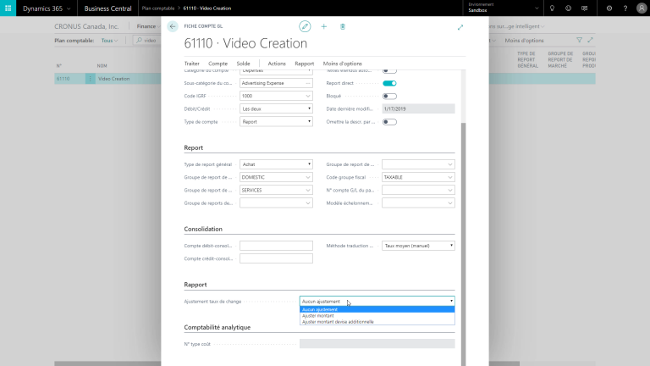This screenshot has height=366, width=650.
Task: Click the plus icon to create new account
Action: tap(323, 26)
